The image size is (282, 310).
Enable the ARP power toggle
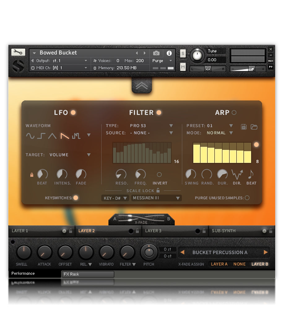[234, 113]
